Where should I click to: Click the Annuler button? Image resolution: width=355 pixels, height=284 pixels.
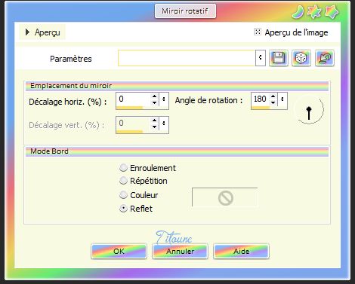tap(181, 251)
